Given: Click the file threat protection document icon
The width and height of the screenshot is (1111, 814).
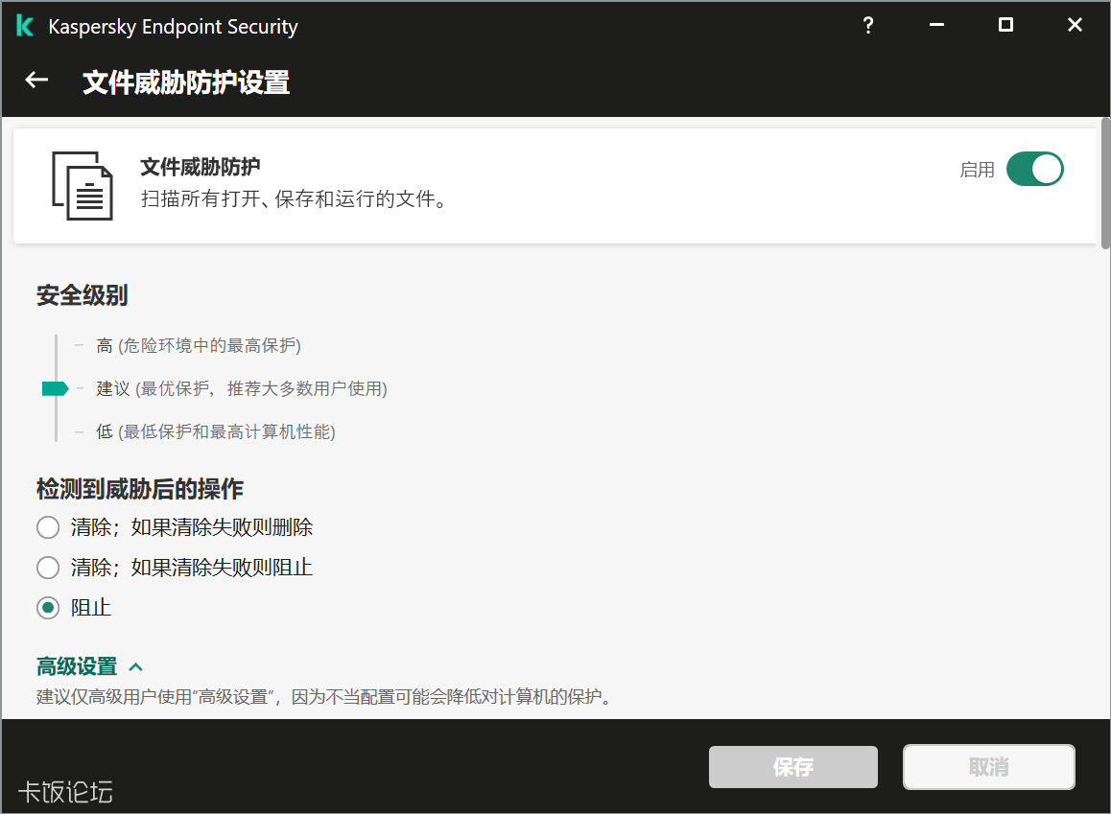Looking at the screenshot, I should coord(83,185).
